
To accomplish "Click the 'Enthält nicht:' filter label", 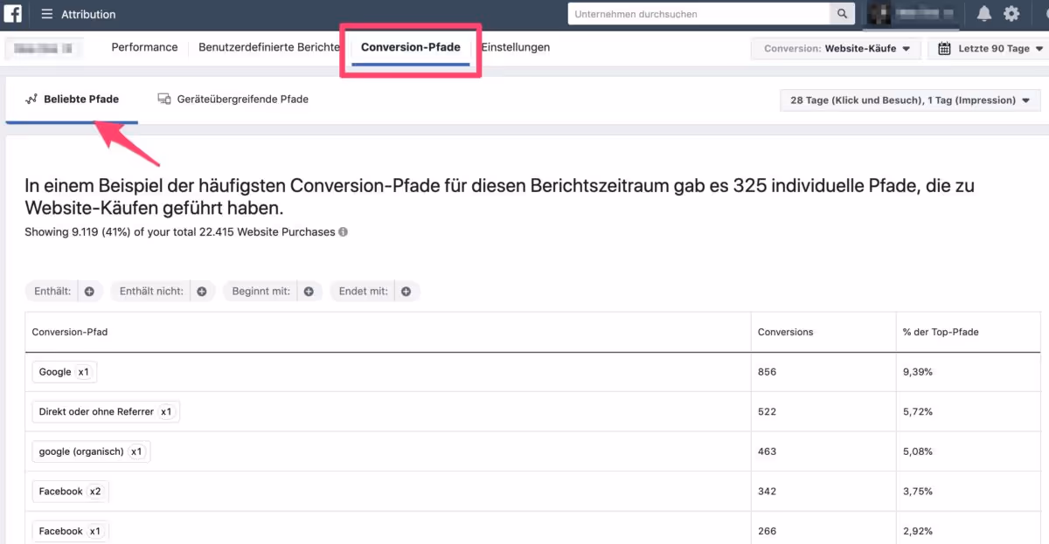I will point(151,292).
